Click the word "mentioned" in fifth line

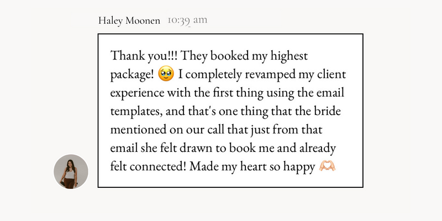[138, 130]
